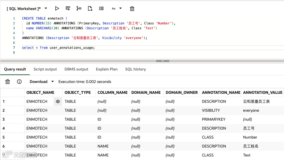284x160 pixels.
Task: Collapse the editor using the splitter arrow
Action: [163, 61]
